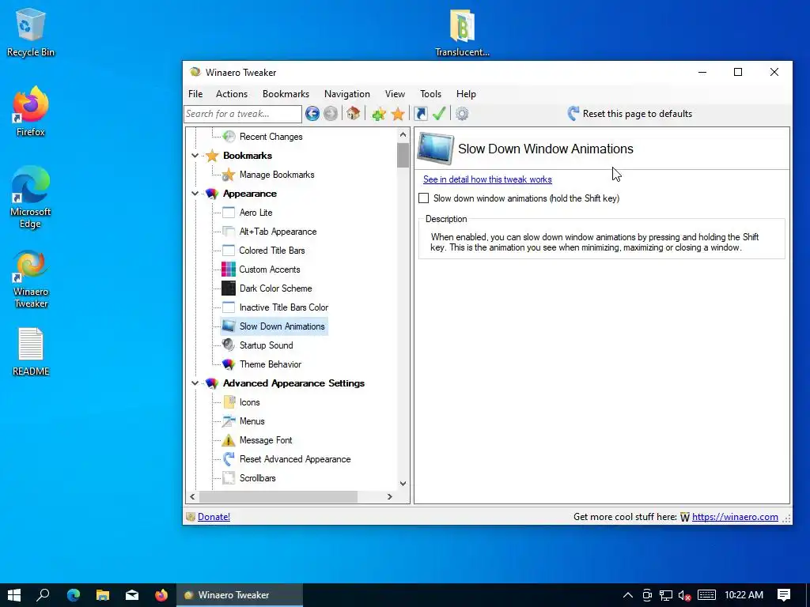Open the README file on desktop
The image size is (810, 607).
pos(31,352)
